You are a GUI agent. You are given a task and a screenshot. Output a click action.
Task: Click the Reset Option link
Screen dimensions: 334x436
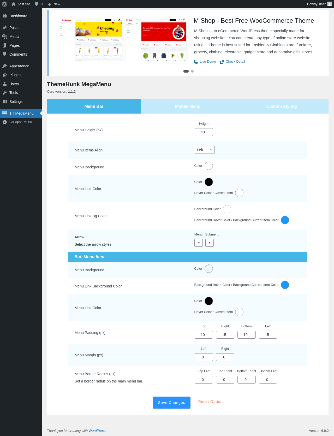[210, 402]
